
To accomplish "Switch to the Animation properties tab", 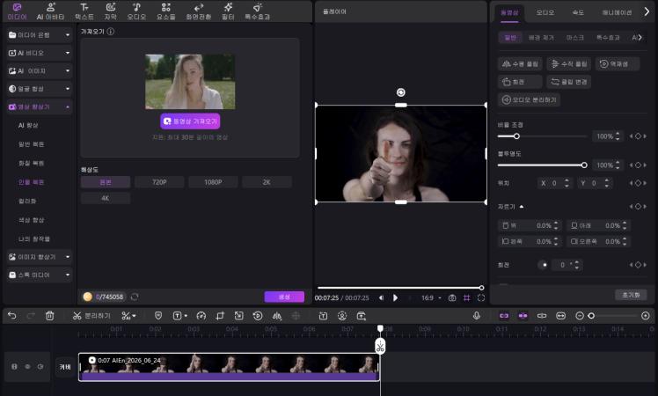I will 617,12.
